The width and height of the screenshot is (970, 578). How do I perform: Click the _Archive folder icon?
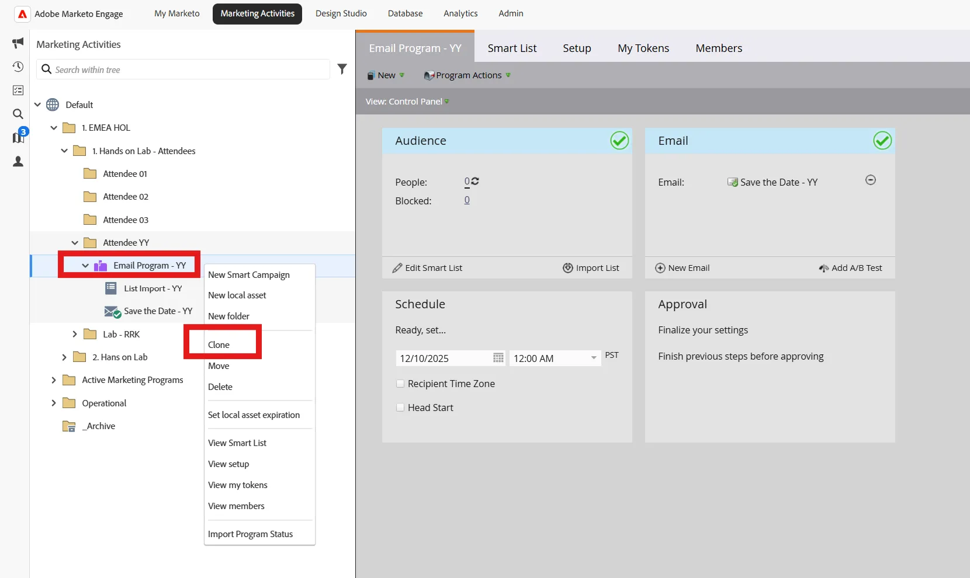pyautogui.click(x=69, y=426)
